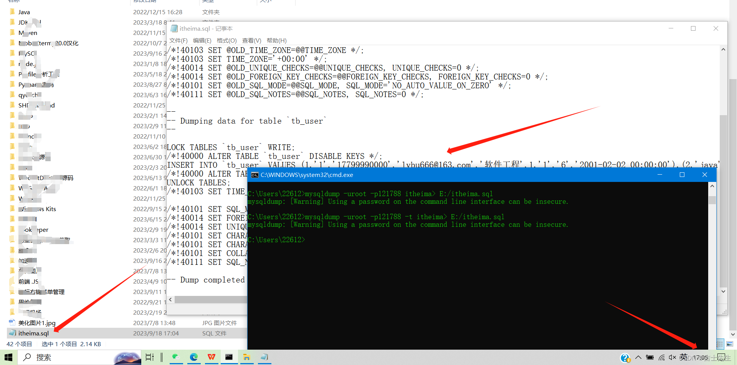
Task: Launch Microsoft Edge from the taskbar
Action: tap(193, 357)
